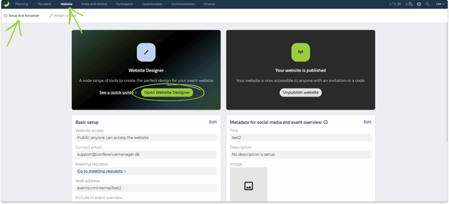Click the Unpublish website button
The image size is (449, 204).
(300, 92)
